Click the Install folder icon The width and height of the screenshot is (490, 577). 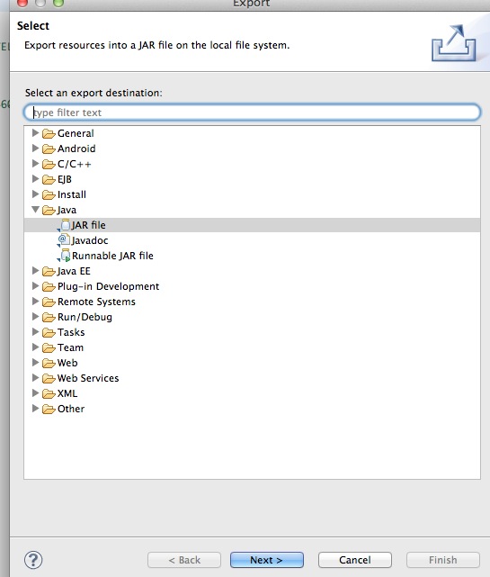click(49, 194)
